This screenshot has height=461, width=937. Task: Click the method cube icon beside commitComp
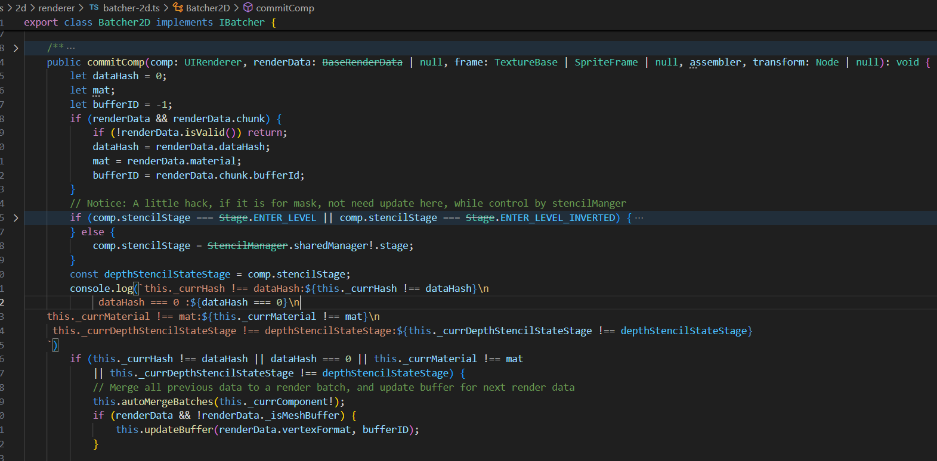(248, 8)
